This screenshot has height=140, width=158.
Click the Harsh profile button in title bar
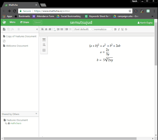pyautogui.click(x=135, y=1)
